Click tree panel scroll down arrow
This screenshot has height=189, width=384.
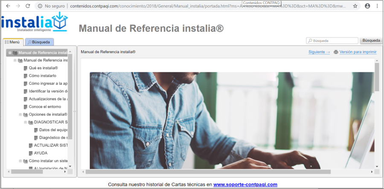pos(70,166)
